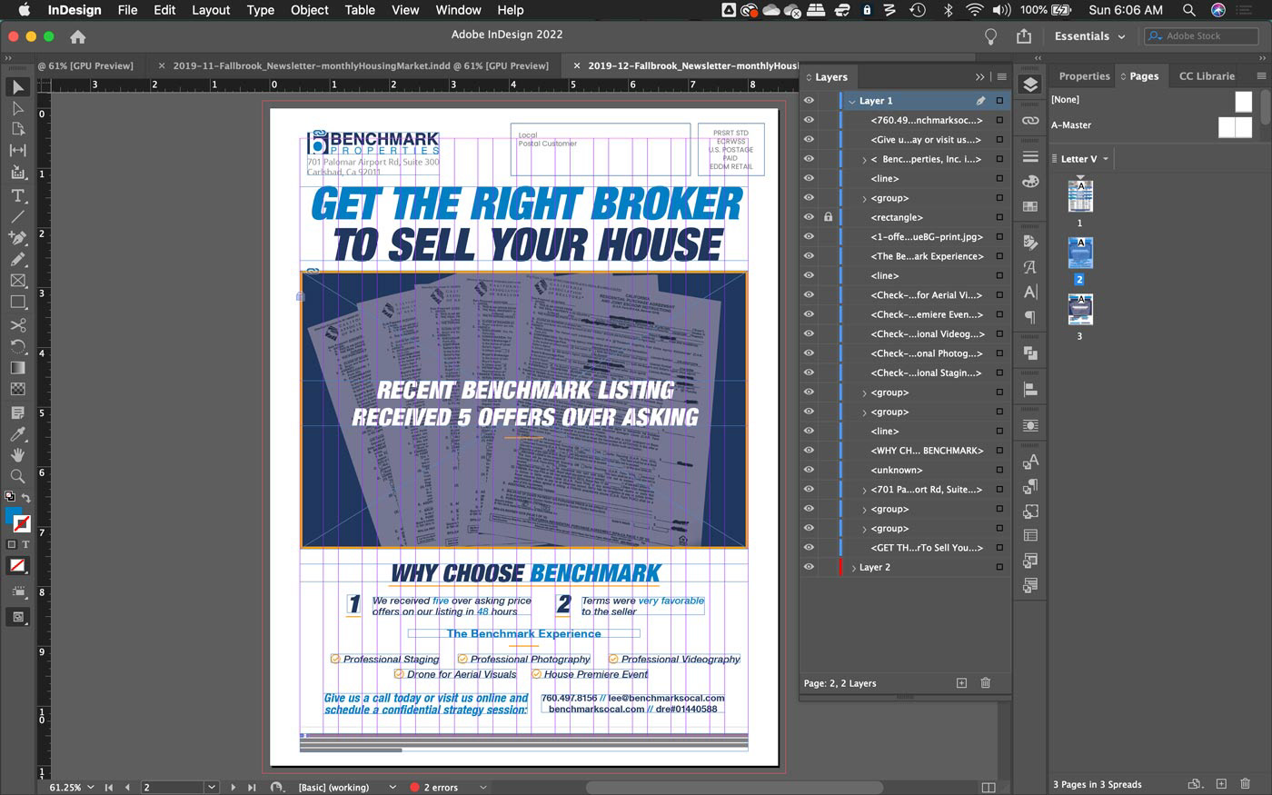This screenshot has width=1272, height=795.
Task: Jump to first page arrow
Action: (x=108, y=787)
